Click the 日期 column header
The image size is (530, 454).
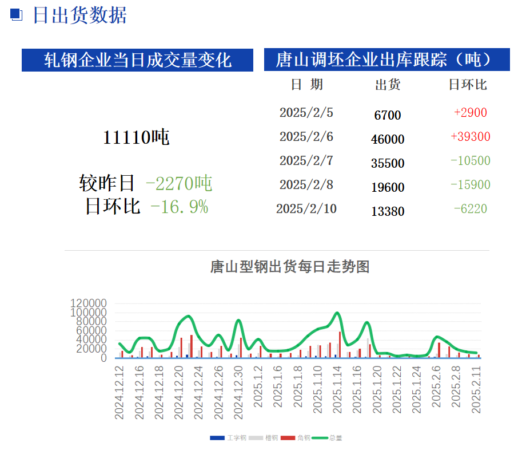tap(306, 85)
